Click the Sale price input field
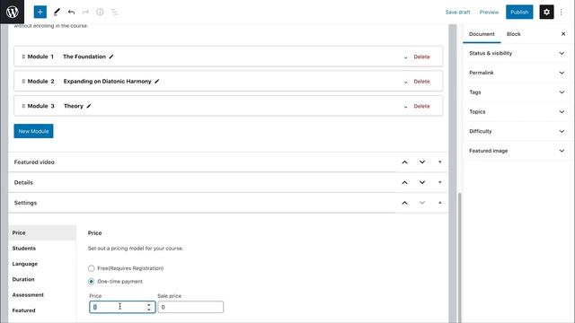The image size is (575, 323). click(x=190, y=307)
